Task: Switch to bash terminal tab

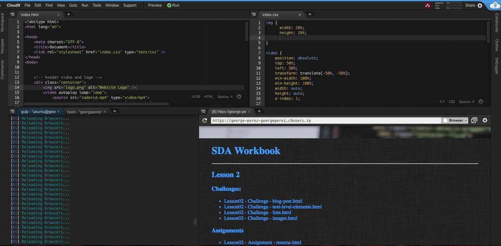Action: [x=85, y=112]
